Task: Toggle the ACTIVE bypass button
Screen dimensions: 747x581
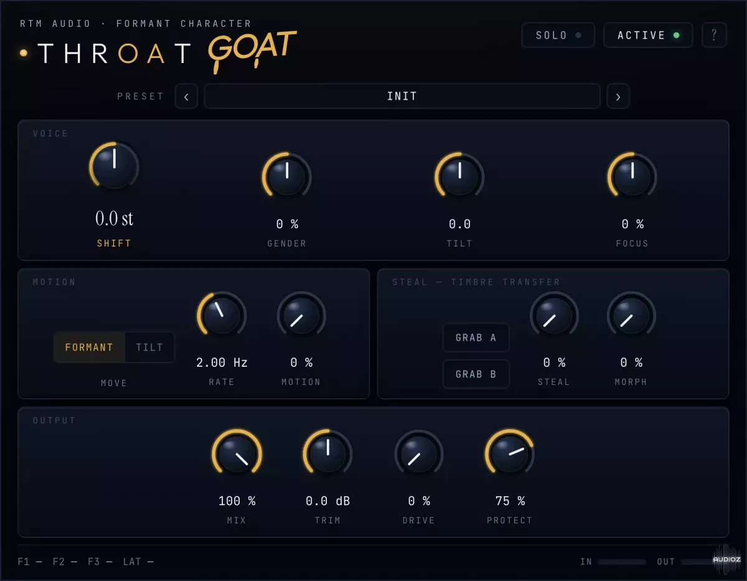Action: tap(649, 35)
